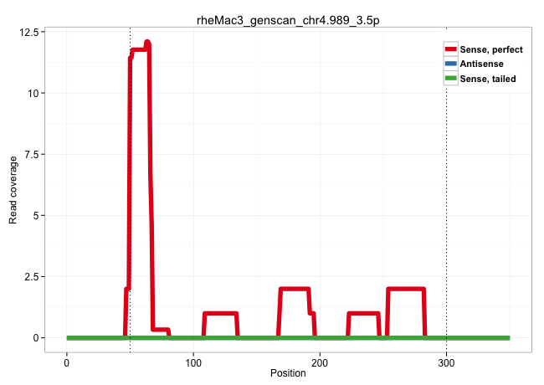
Task: Click the dotted vertical line at position 300
Action: tap(446, 209)
